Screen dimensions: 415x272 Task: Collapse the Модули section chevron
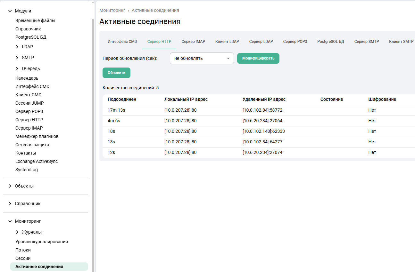pos(10,11)
